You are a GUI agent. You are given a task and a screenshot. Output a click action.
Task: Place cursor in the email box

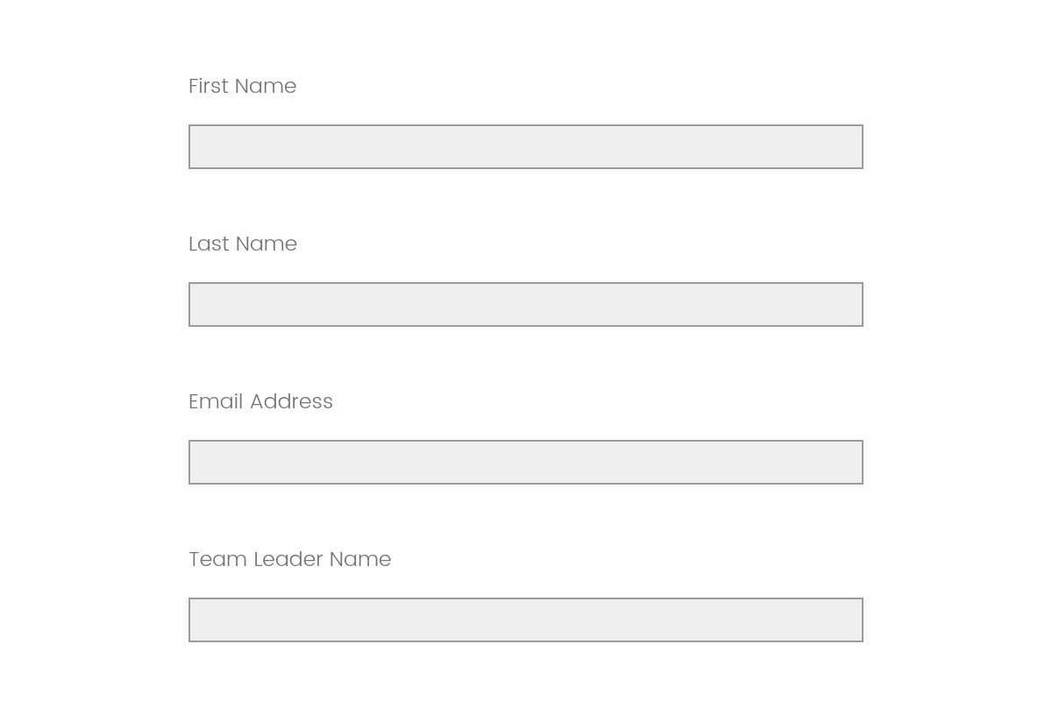pos(526,462)
